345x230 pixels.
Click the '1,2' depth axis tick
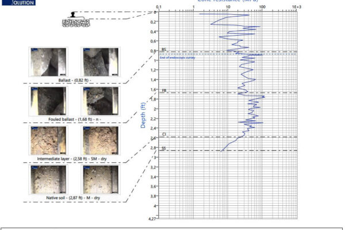point(154,70)
